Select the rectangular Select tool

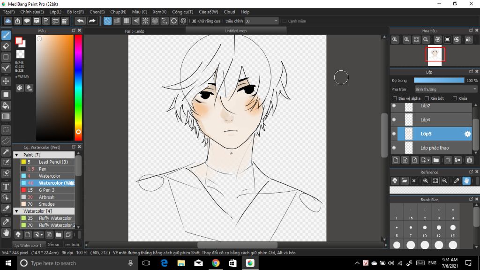(x=6, y=130)
